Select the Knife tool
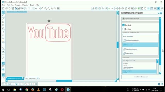 coord(3,58)
